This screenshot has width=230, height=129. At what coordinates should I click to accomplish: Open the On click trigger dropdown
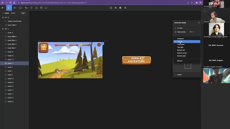pyautogui.click(x=180, y=28)
